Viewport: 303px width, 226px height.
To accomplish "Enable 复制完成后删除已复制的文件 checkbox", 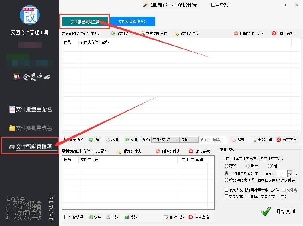I will coord(226,196).
